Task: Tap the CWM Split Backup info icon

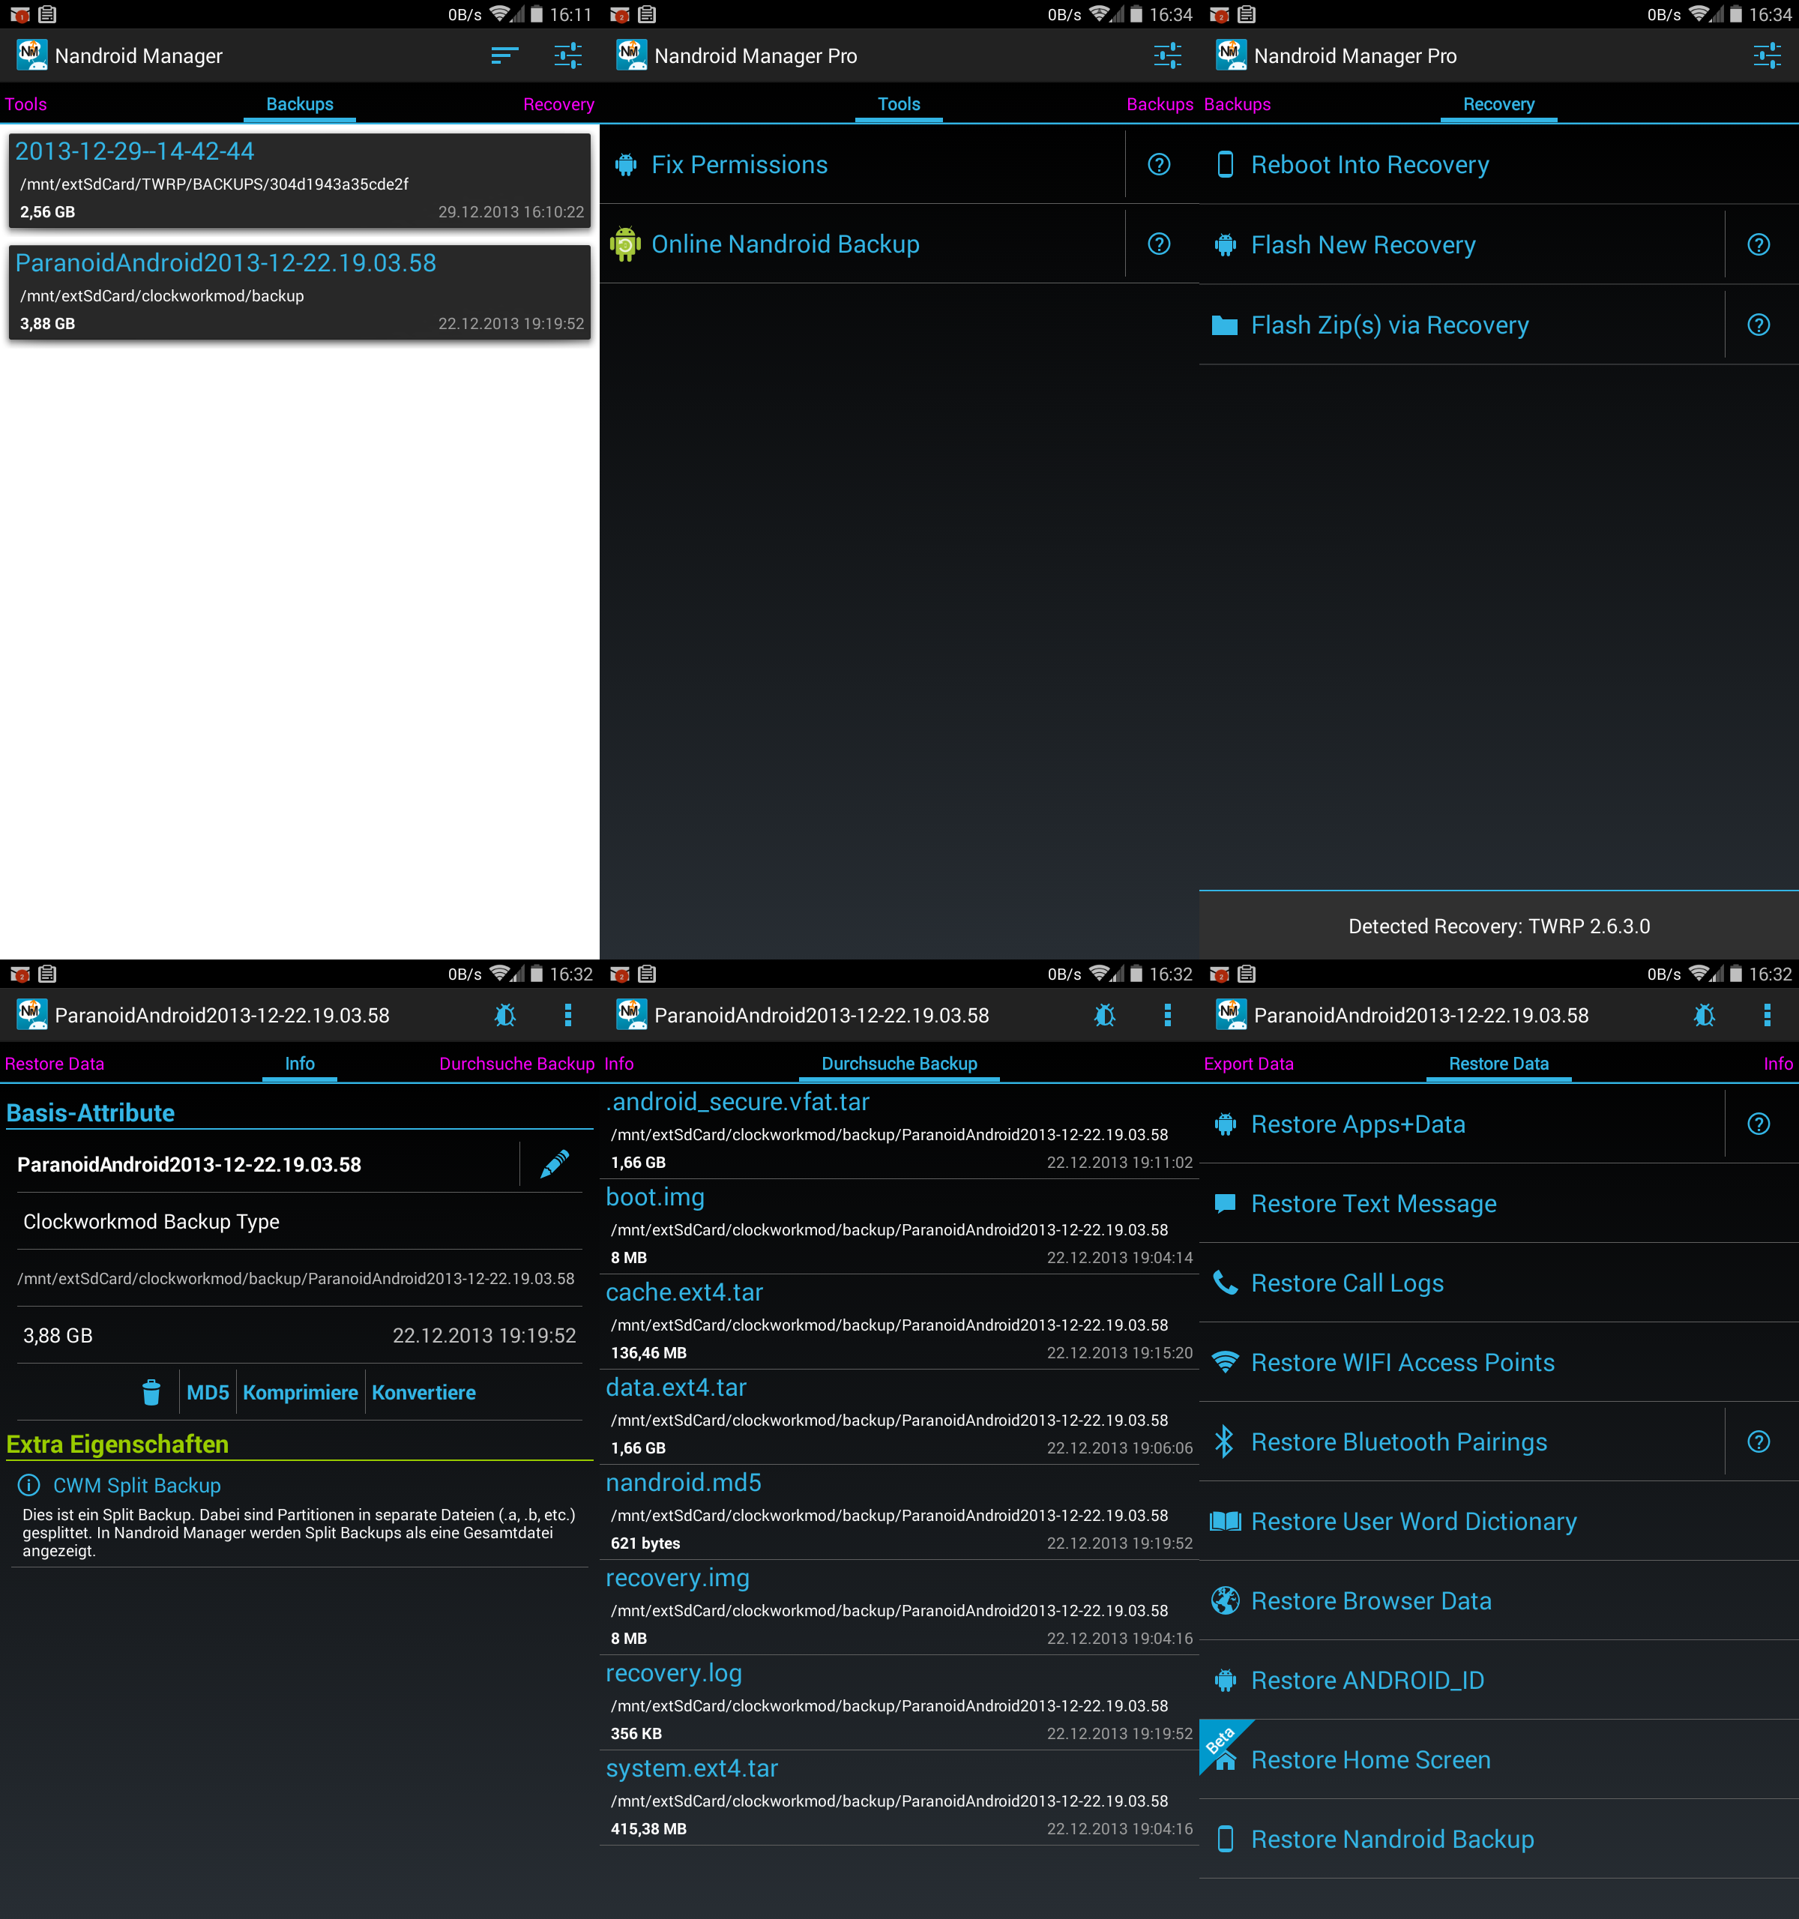Action: point(29,1485)
